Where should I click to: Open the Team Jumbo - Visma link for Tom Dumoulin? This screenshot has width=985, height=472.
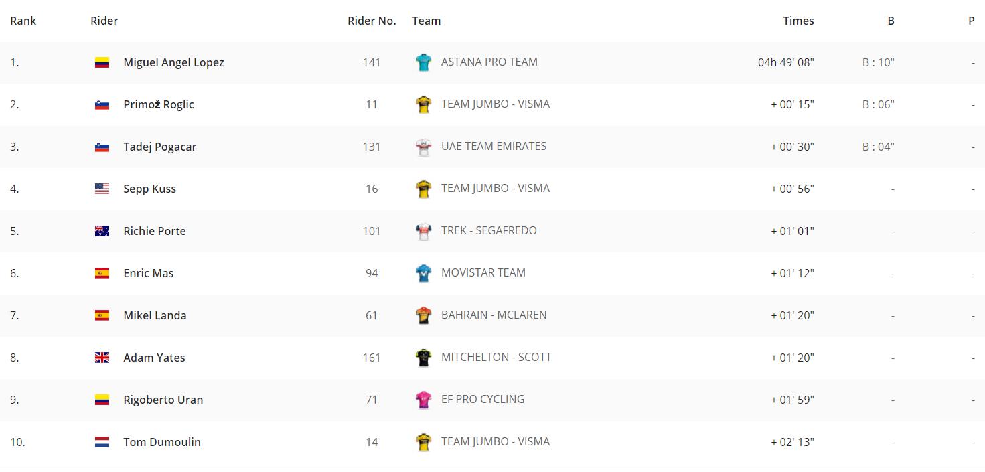tap(496, 441)
